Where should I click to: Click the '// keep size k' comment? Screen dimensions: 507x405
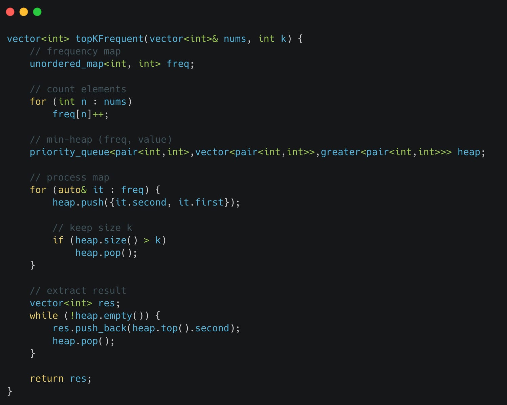click(92, 228)
